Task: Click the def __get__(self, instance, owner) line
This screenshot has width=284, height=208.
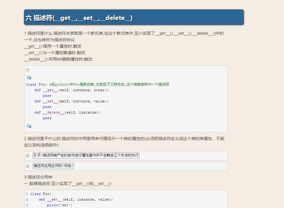Action: [72, 90]
